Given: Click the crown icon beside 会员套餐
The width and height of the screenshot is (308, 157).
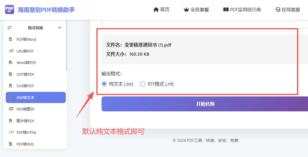Looking at the screenshot, I should click(186, 9).
